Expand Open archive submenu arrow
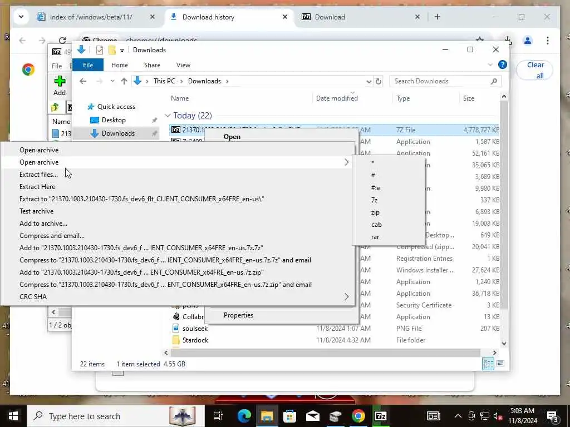 pyautogui.click(x=346, y=162)
